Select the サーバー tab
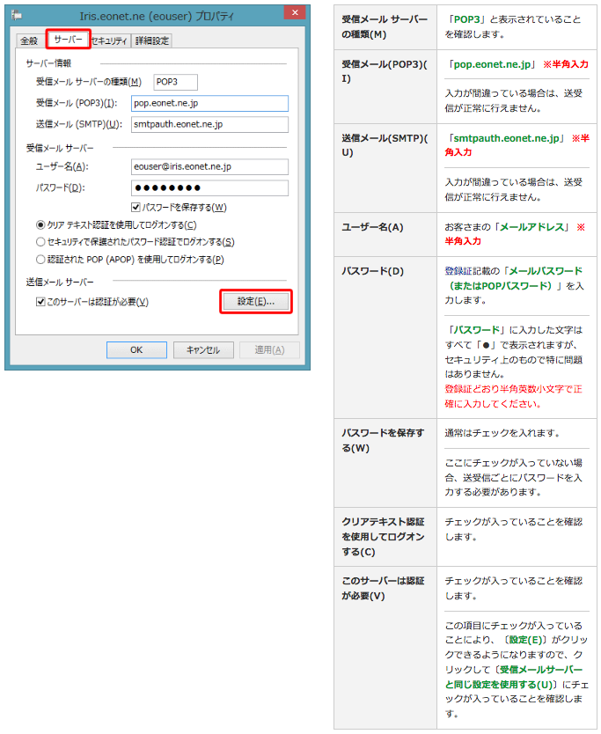 pyautogui.click(x=68, y=40)
